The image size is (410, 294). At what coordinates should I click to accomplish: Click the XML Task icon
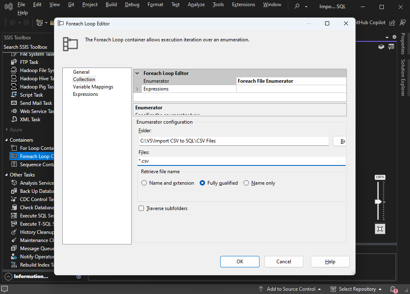(14, 119)
